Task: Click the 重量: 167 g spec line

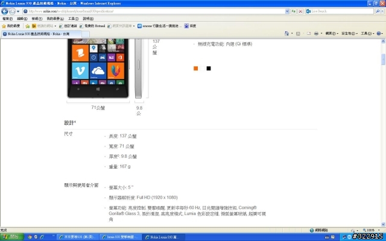Action: [119, 166]
